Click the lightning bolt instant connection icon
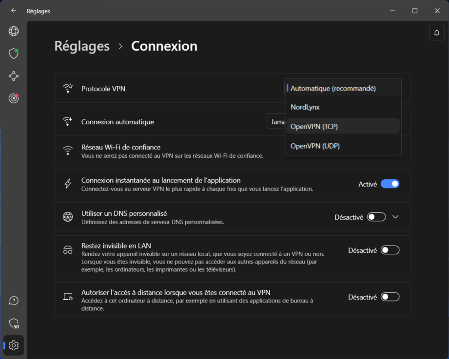The height and width of the screenshot is (359, 449). [x=68, y=184]
